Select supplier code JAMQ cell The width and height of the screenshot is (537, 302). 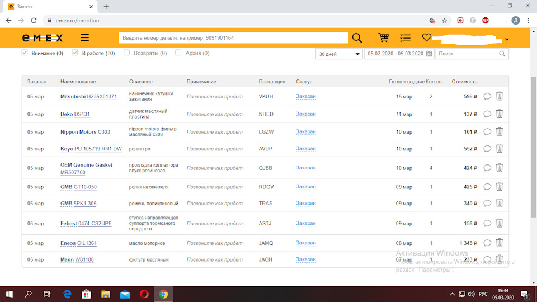point(266,243)
